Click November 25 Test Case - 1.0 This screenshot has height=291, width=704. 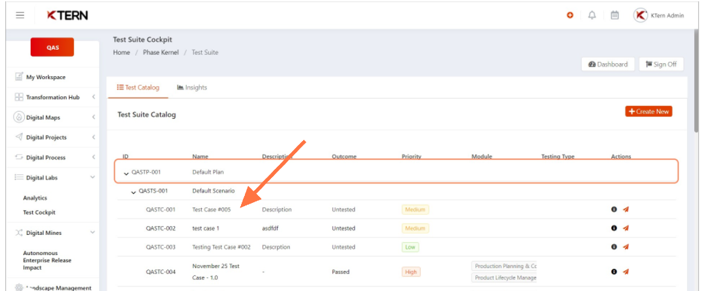[216, 271]
